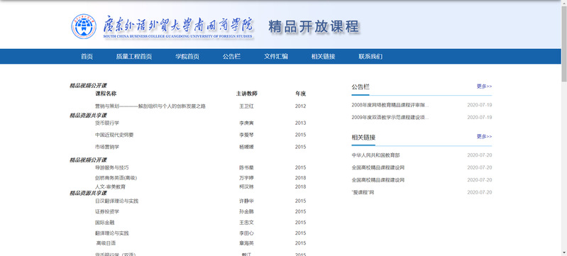Open 文件汇编 navigation item
Viewport: 567px width, 256px height.
pyautogui.click(x=276, y=57)
